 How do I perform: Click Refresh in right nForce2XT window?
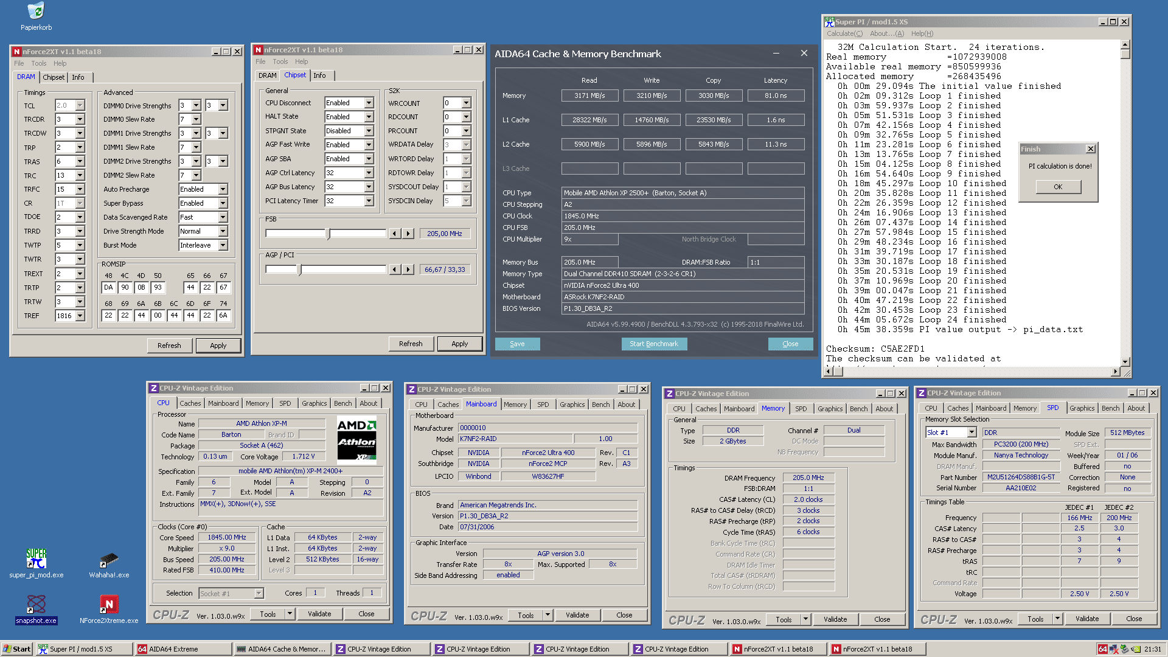pos(411,344)
